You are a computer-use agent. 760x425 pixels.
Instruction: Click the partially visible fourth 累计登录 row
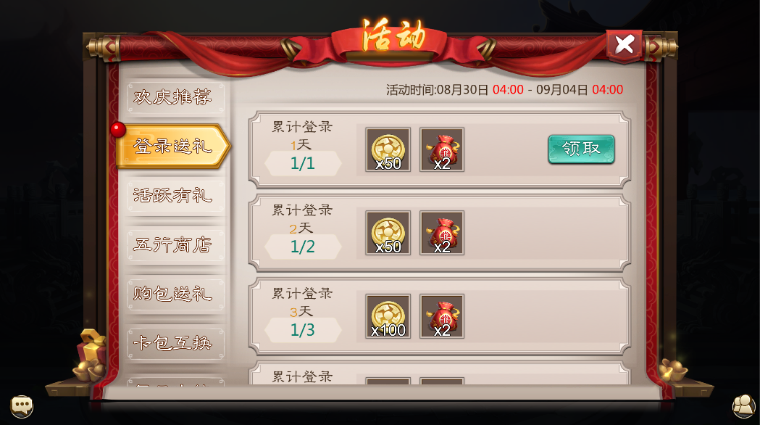coord(440,374)
